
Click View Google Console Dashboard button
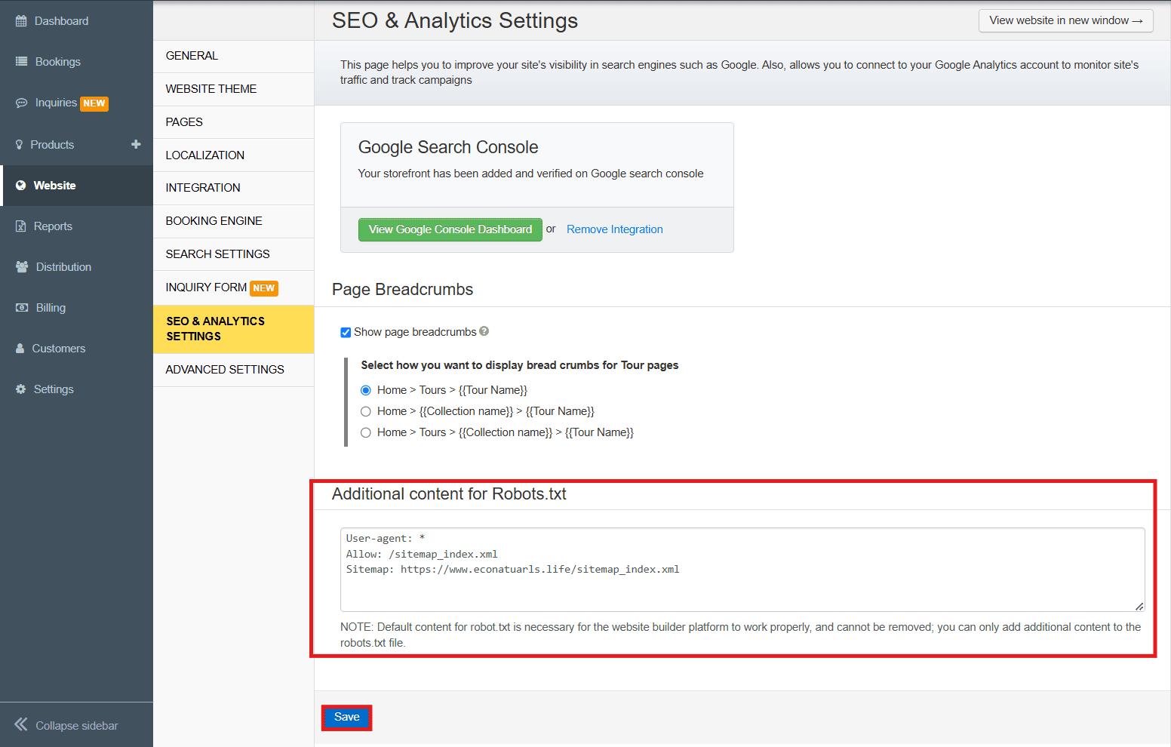450,229
